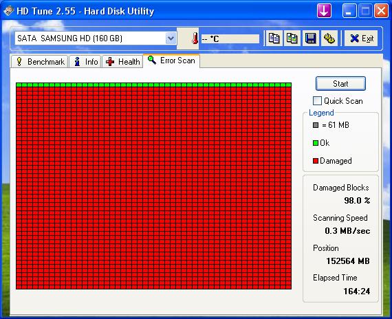Click the thermometer temperature icon

click(195, 38)
